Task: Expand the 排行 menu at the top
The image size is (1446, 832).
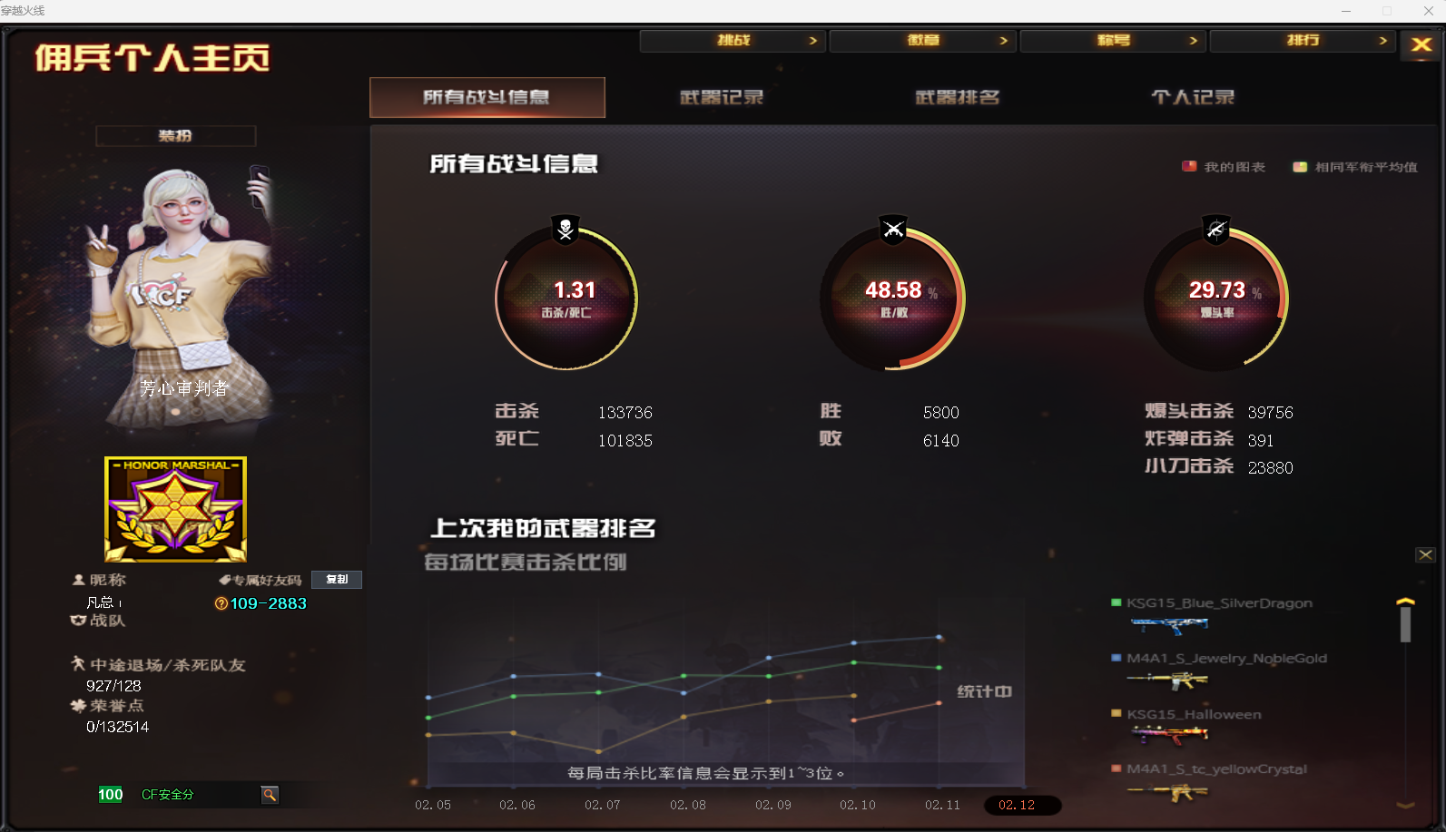Action: pos(1303,41)
